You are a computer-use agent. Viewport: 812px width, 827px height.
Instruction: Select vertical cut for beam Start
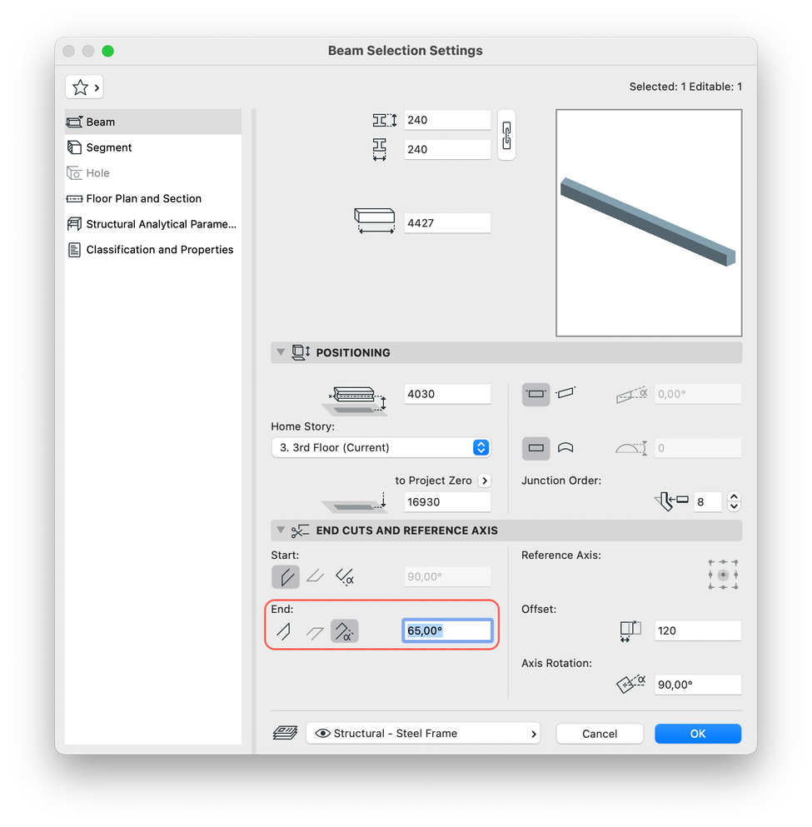point(286,577)
